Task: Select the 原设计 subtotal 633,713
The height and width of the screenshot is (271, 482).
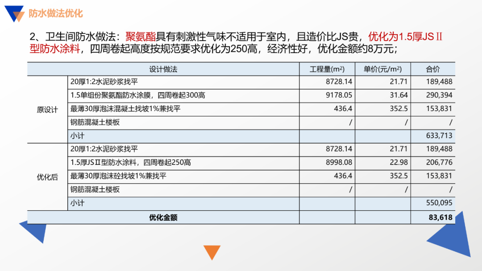Action: click(x=439, y=135)
